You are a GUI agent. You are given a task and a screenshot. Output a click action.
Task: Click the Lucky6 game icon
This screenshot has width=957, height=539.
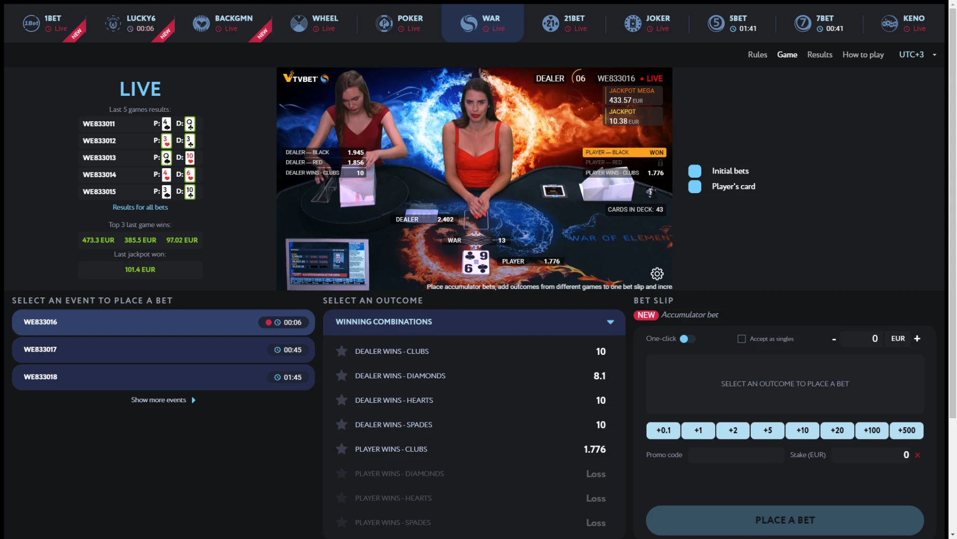point(113,23)
